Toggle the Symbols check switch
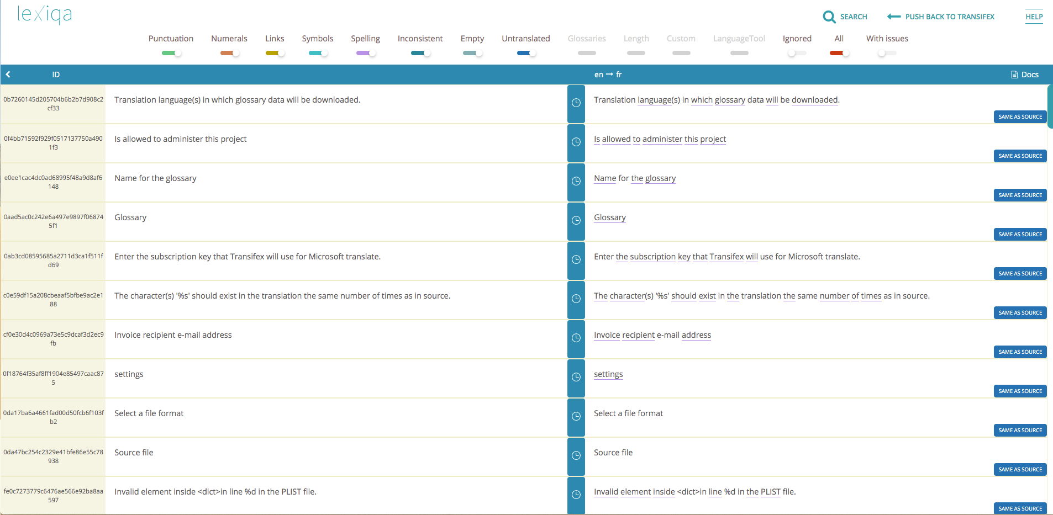1053x515 pixels. pyautogui.click(x=318, y=53)
